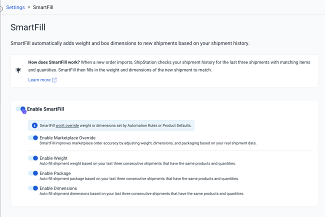Turn off the Enable Weight switch

click(x=33, y=158)
